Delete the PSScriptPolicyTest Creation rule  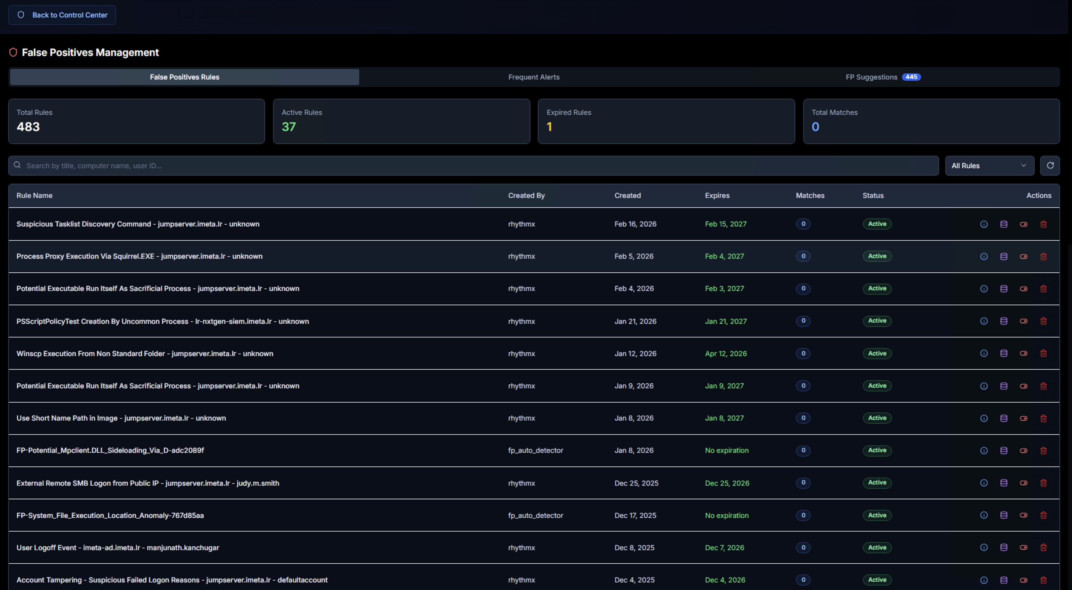1043,321
